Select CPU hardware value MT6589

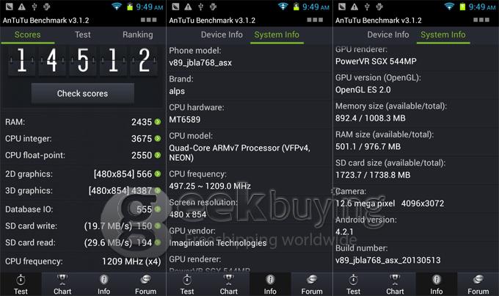coord(185,120)
